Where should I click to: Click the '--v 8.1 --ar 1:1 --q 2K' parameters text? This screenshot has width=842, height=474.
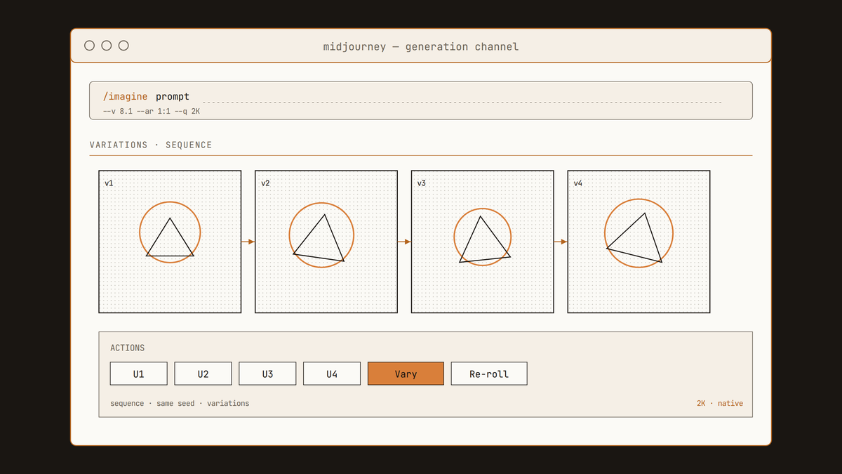pos(152,112)
